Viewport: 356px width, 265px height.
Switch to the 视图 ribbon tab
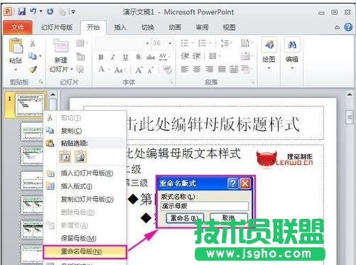[230, 28]
